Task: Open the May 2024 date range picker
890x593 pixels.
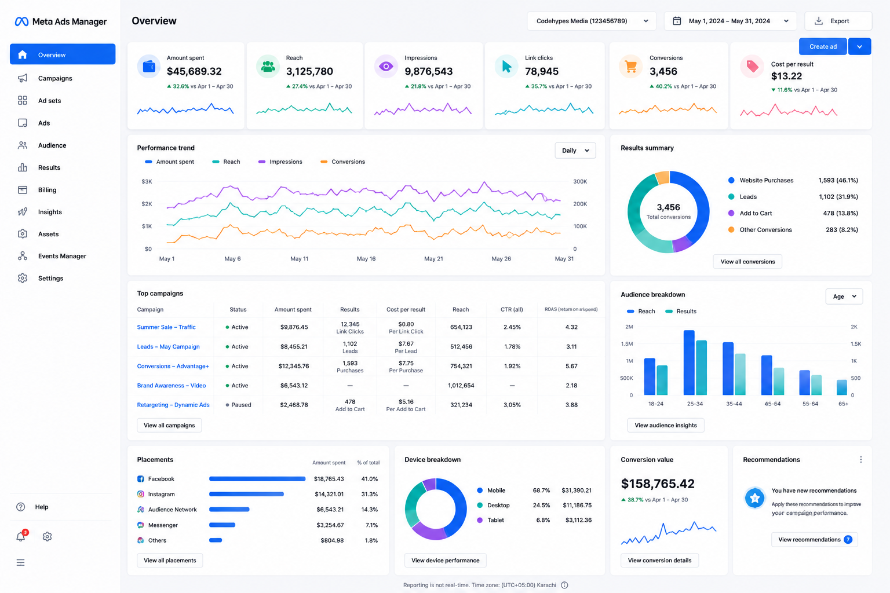Action: tap(730, 21)
